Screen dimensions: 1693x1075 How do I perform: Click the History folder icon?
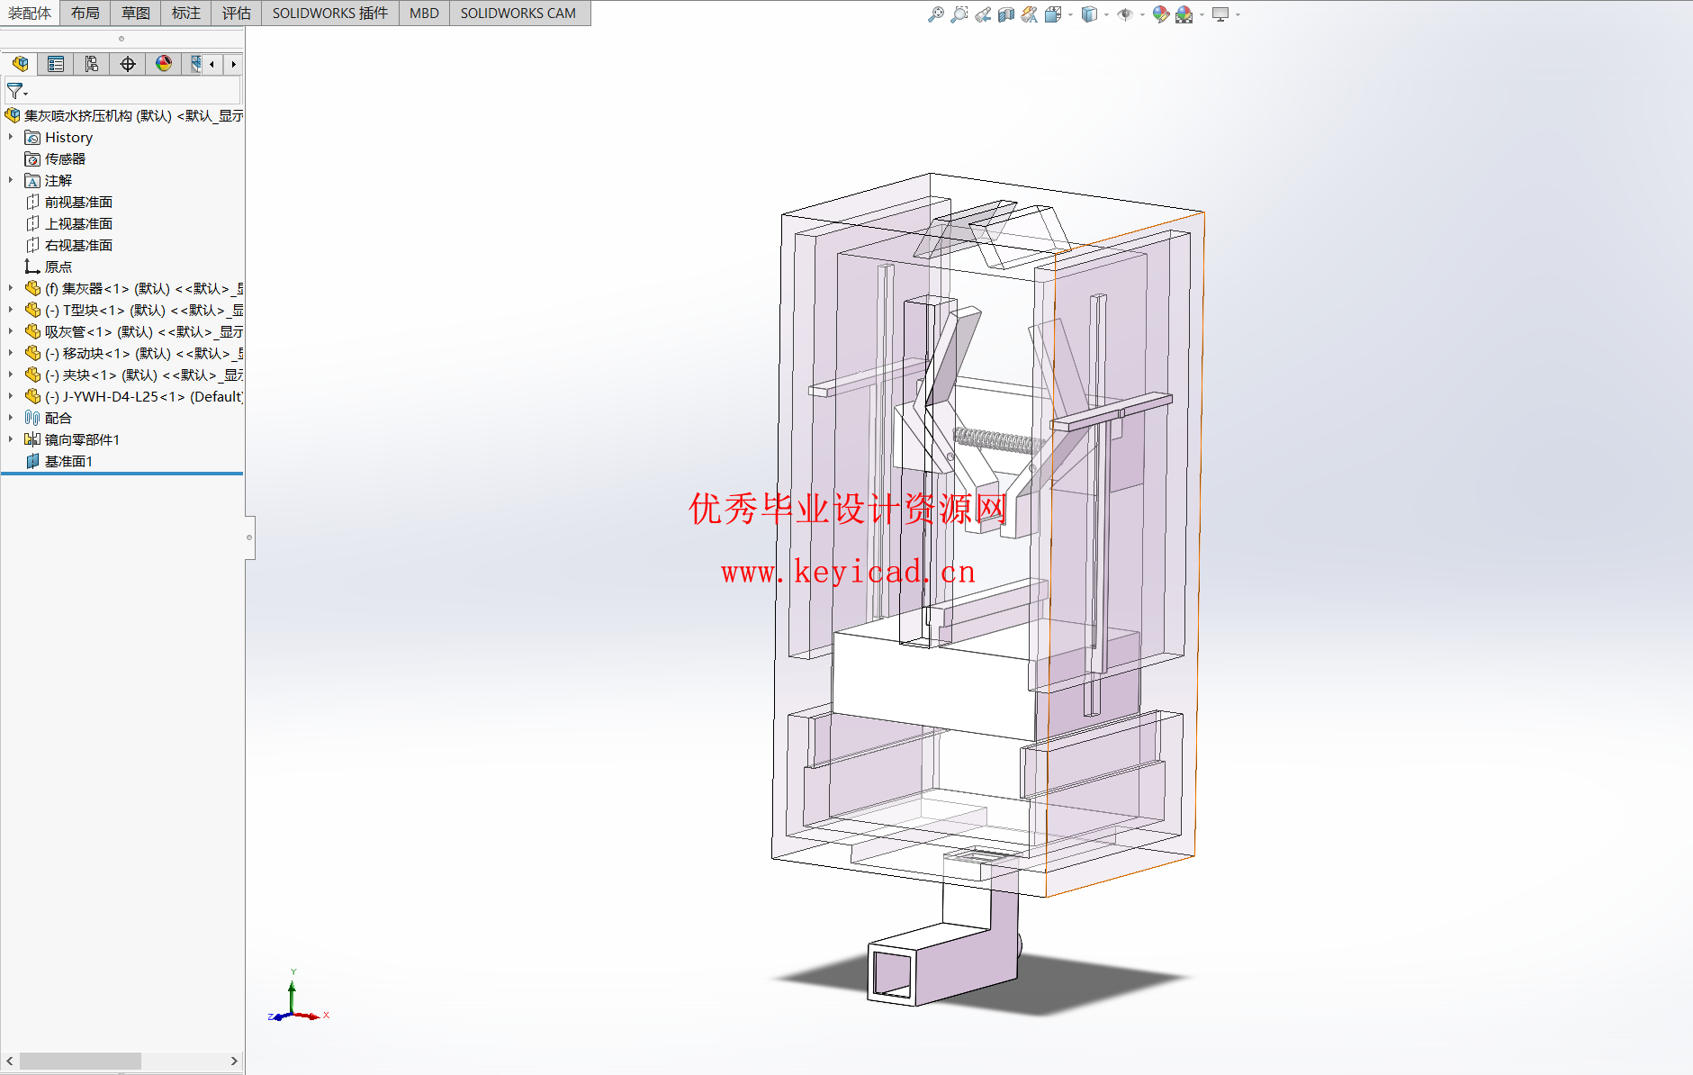[x=32, y=137]
